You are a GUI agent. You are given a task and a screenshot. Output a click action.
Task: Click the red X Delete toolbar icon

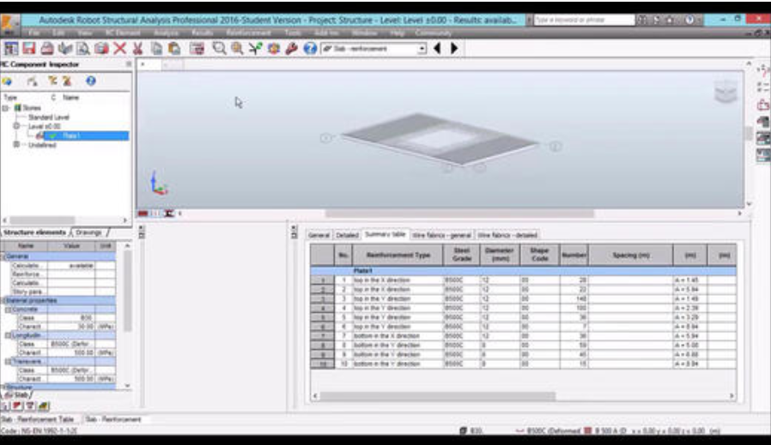tap(120, 49)
